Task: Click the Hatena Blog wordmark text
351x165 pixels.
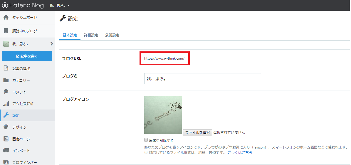Action: click(x=26, y=5)
